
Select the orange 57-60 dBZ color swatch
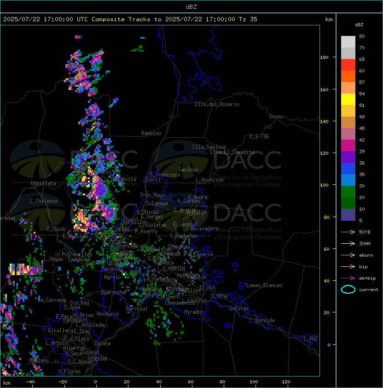click(348, 76)
